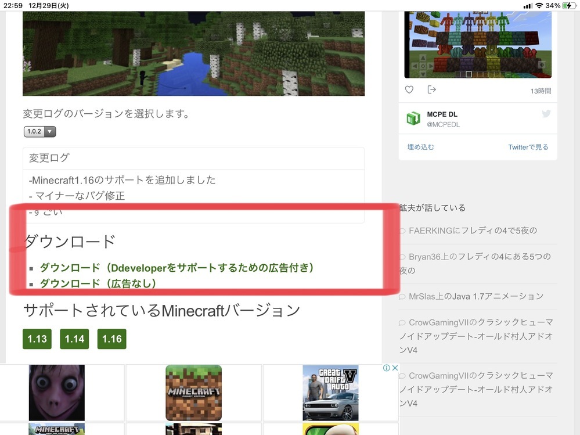Click the download link with ads supporting developer
The height and width of the screenshot is (435, 580).
[x=176, y=267]
